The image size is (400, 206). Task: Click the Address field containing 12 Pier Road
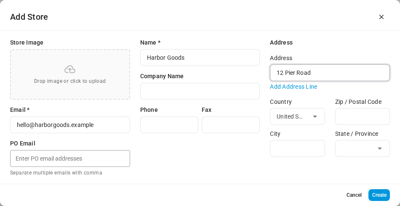[x=330, y=73]
